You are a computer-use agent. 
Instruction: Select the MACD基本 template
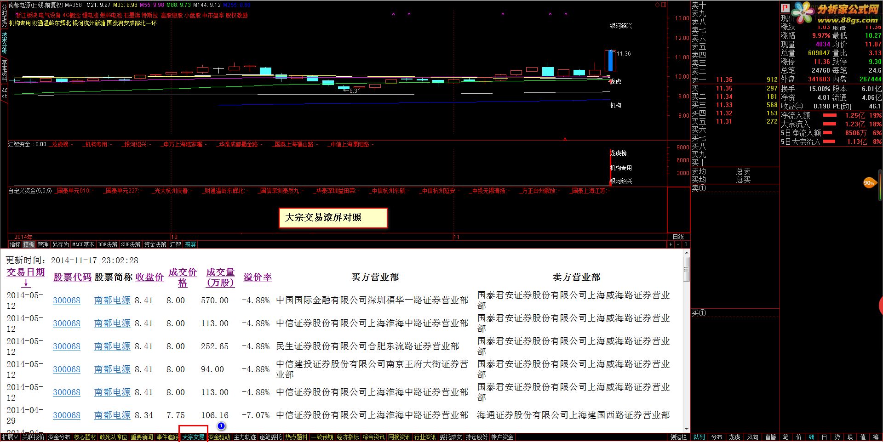point(83,244)
